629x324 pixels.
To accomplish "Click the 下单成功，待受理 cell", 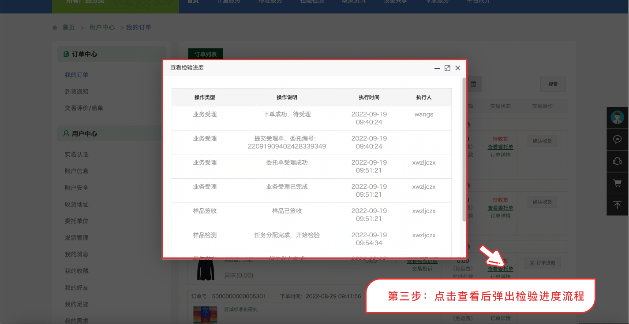I will point(287,114).
